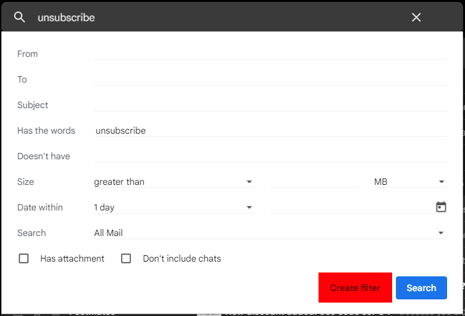The width and height of the screenshot is (465, 316).
Task: Open the MB size unit dropdown
Action: (x=409, y=182)
